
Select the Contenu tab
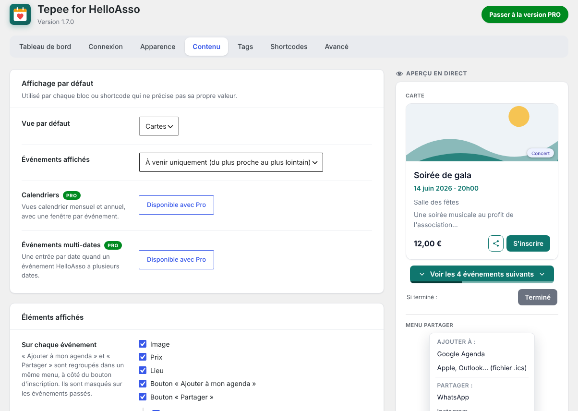tap(206, 47)
